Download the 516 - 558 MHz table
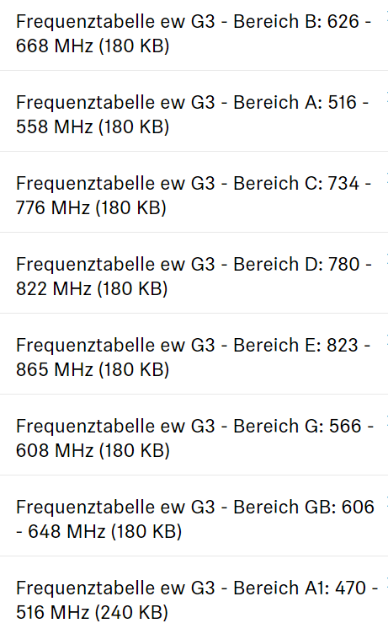The image size is (388, 634). coord(192,115)
